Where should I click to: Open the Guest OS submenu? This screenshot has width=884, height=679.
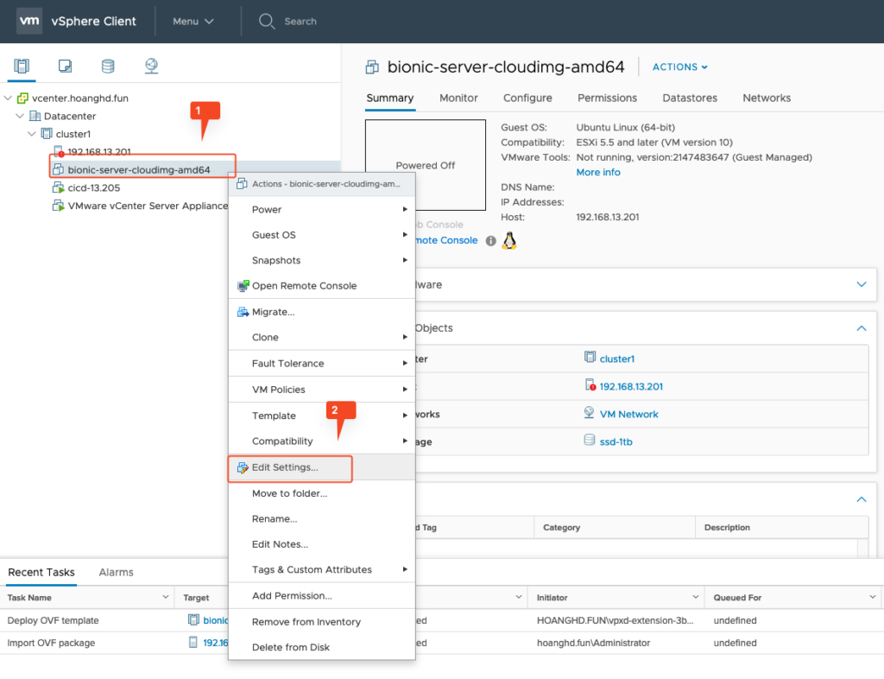click(x=322, y=235)
